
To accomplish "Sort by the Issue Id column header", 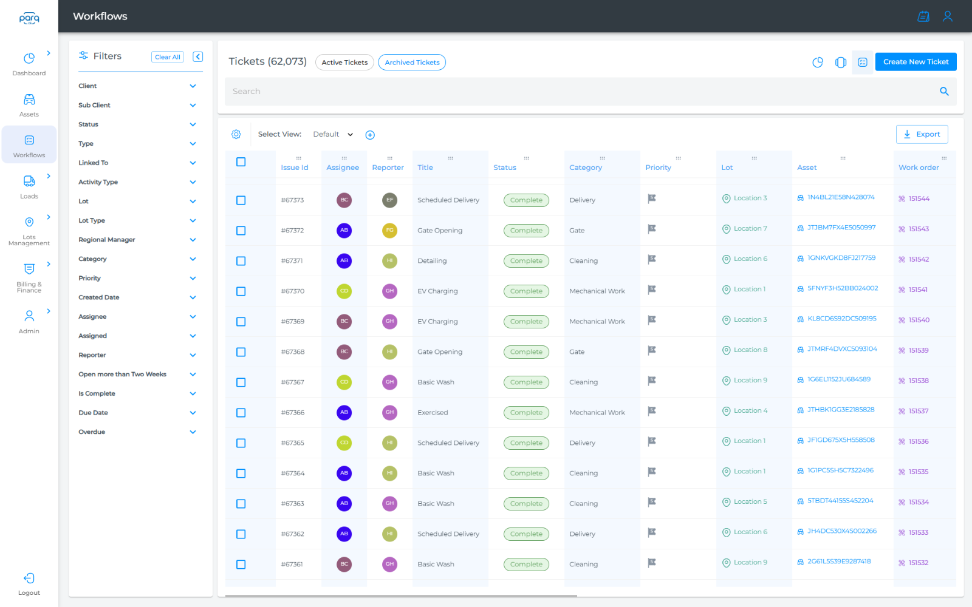I will 294,168.
